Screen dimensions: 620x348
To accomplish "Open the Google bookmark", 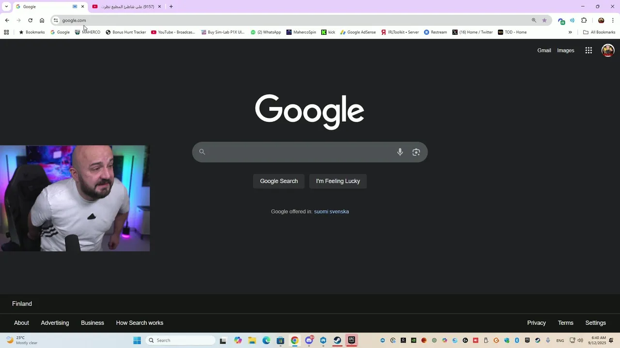I will coord(60,32).
